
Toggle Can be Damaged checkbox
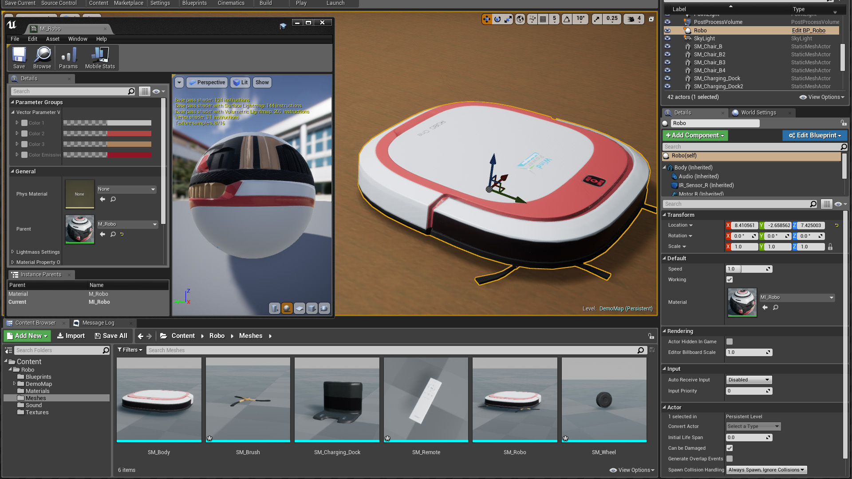pyautogui.click(x=730, y=448)
